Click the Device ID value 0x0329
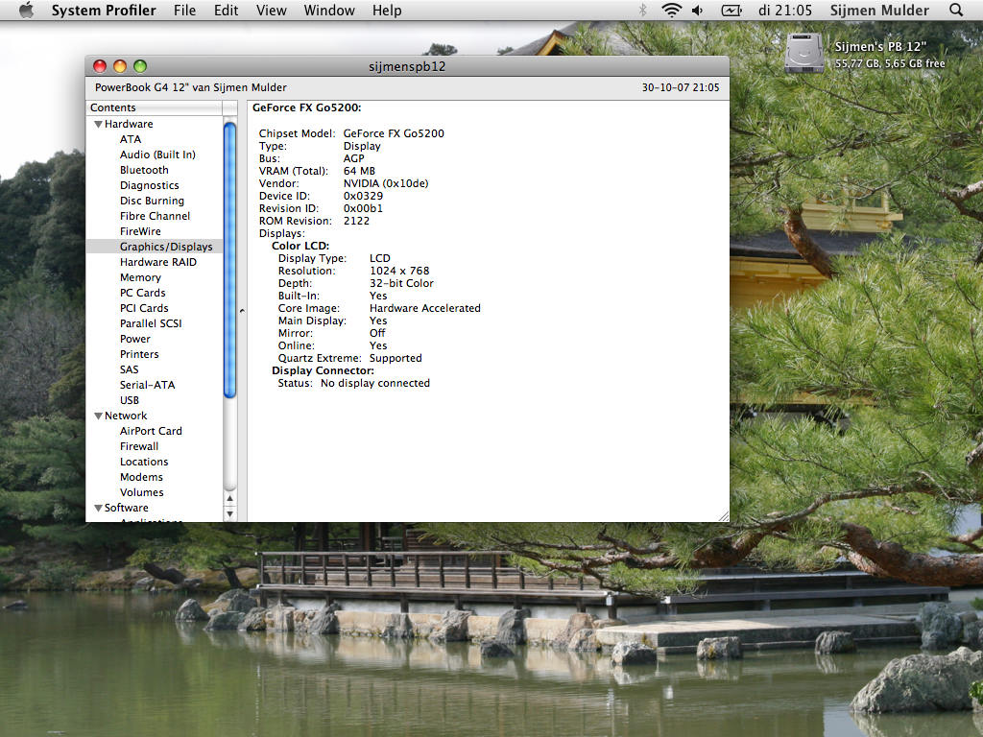983x737 pixels. pyautogui.click(x=363, y=196)
